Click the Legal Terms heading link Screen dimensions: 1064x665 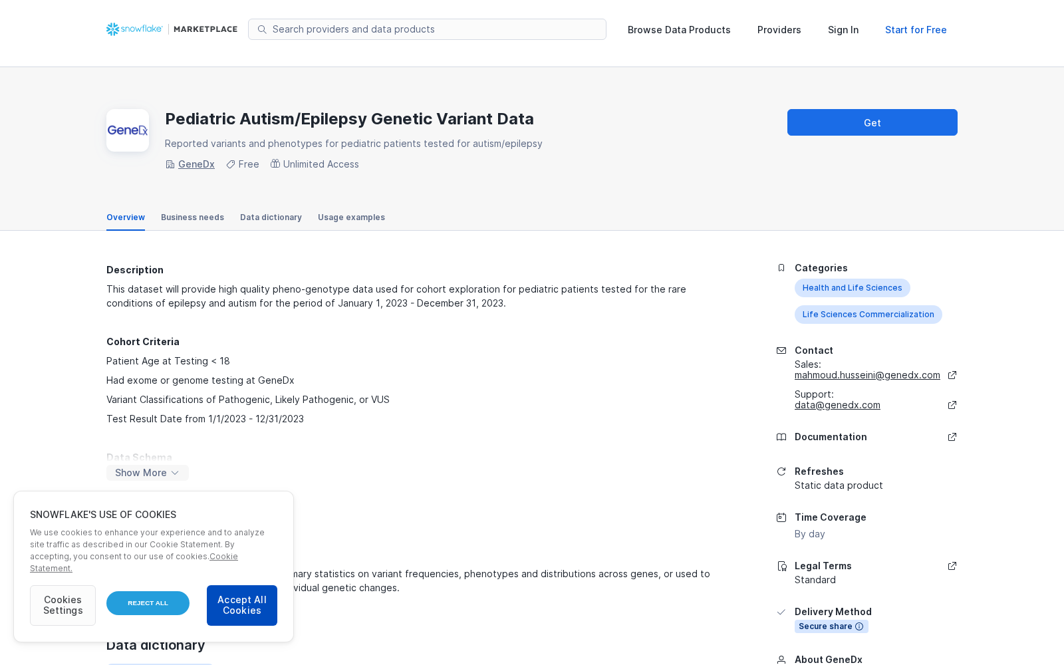(x=823, y=566)
